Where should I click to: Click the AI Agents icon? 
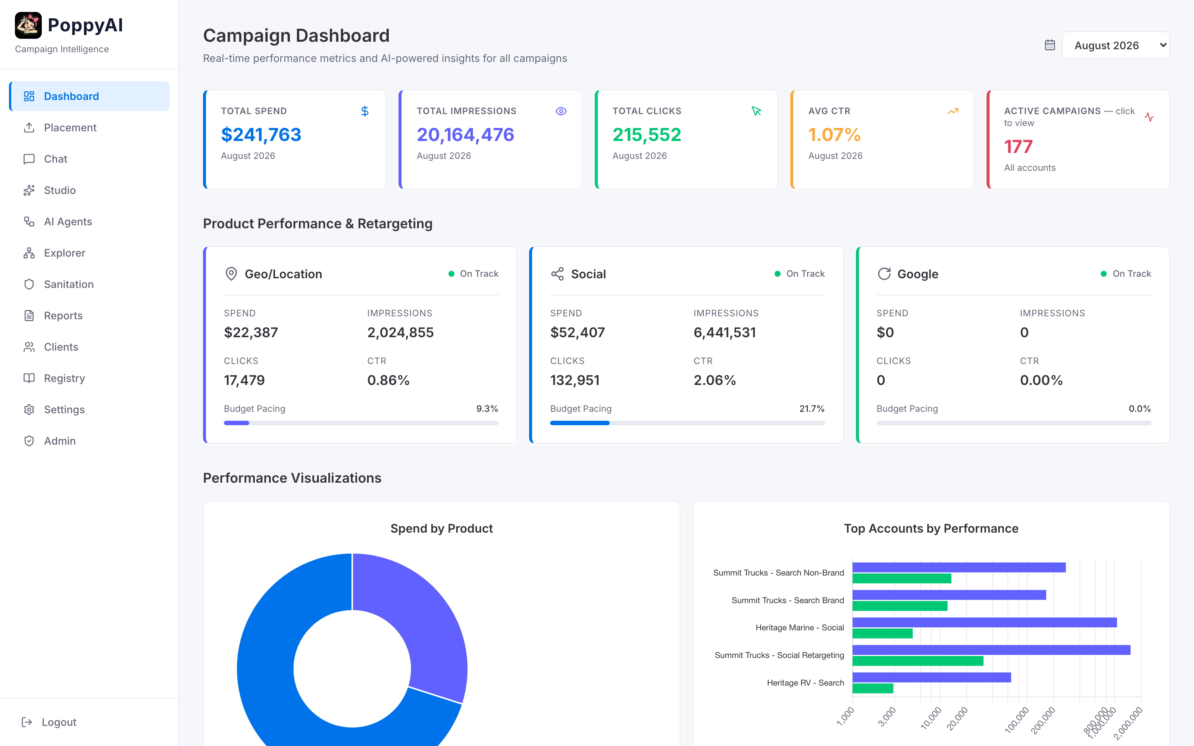click(x=29, y=222)
